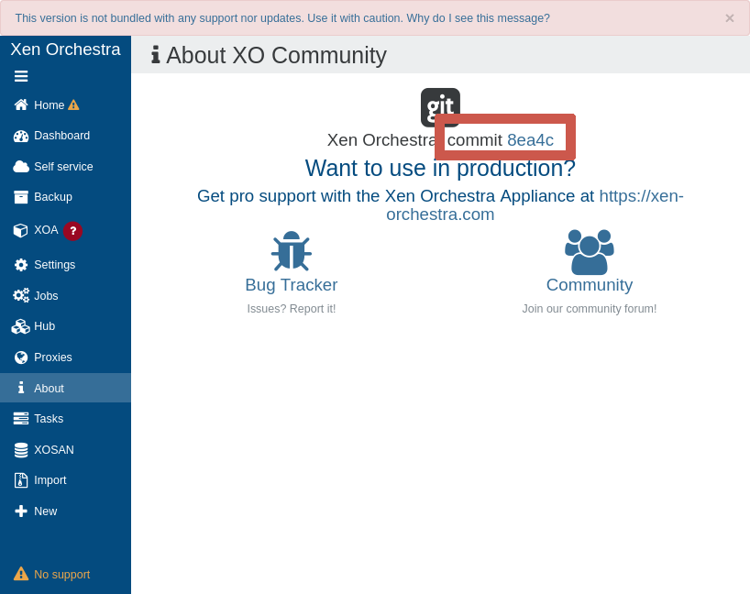Toggle the hamburger menu to collapse sidebar
750x594 pixels.
[21, 76]
